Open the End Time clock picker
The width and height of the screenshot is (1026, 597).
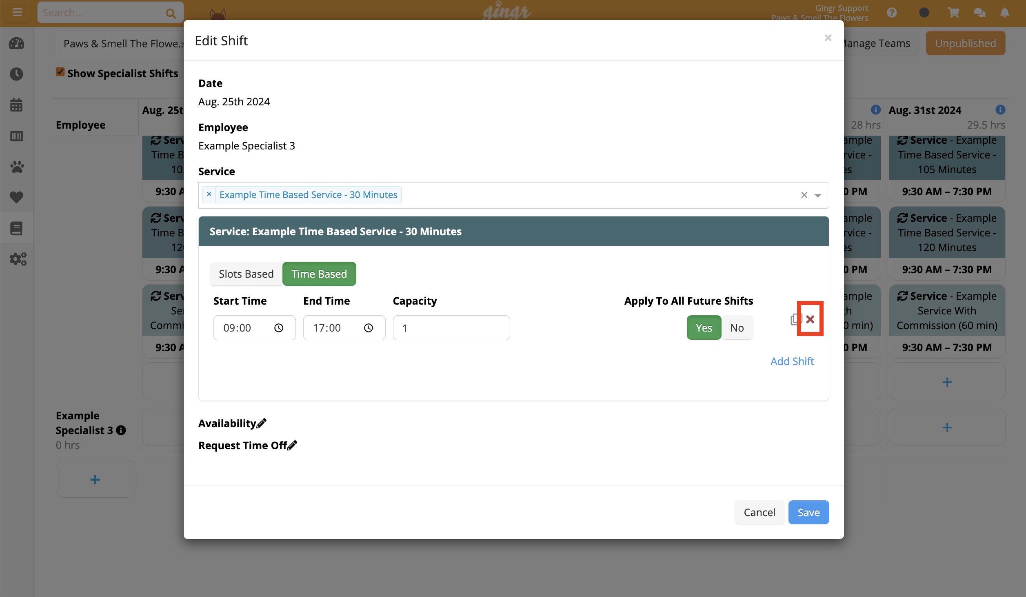point(369,327)
